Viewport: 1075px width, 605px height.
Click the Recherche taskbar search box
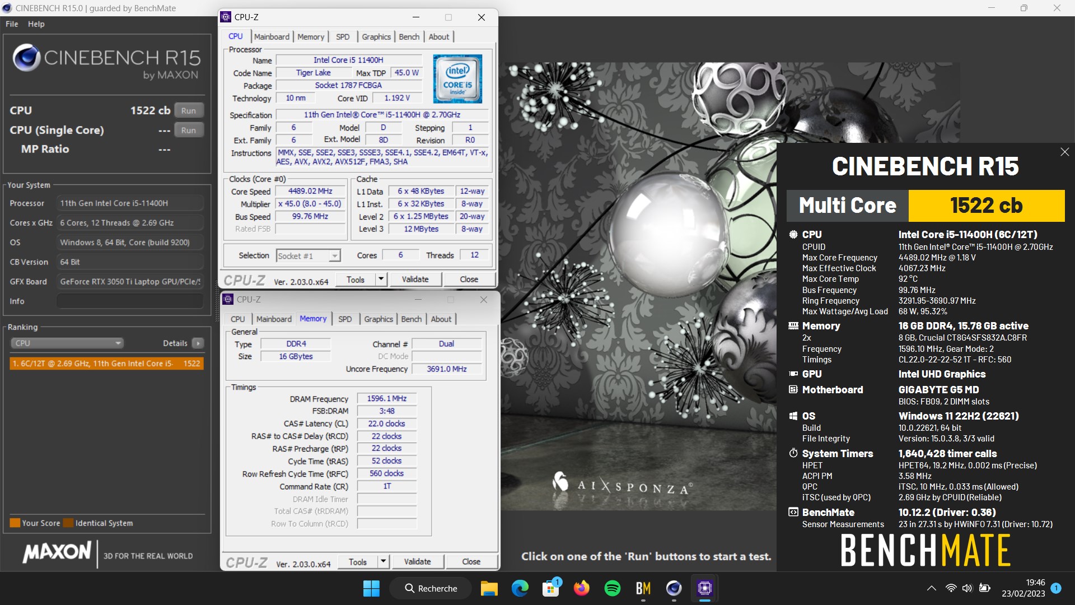coord(431,588)
